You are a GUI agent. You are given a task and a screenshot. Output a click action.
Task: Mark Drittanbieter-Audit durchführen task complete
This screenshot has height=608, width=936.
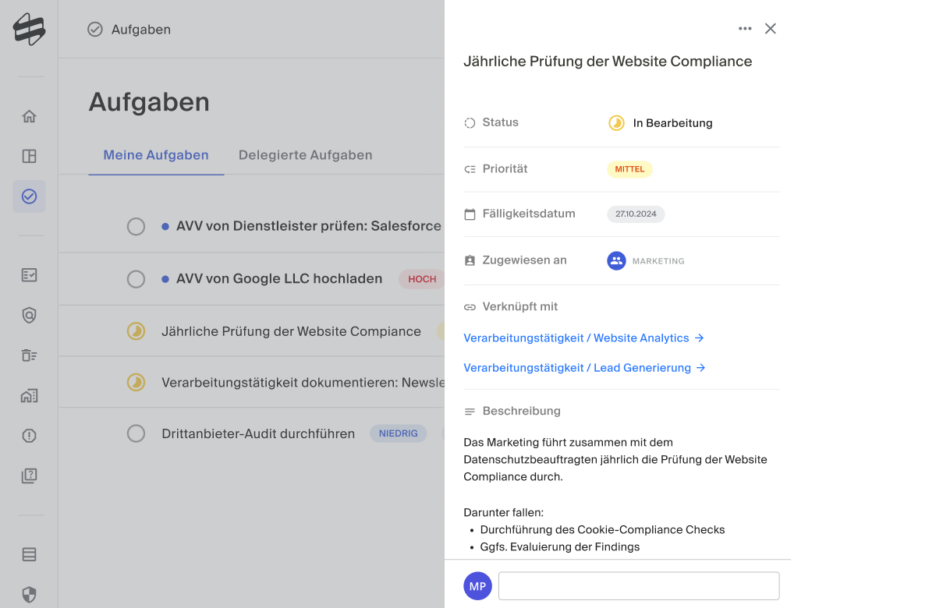click(136, 434)
